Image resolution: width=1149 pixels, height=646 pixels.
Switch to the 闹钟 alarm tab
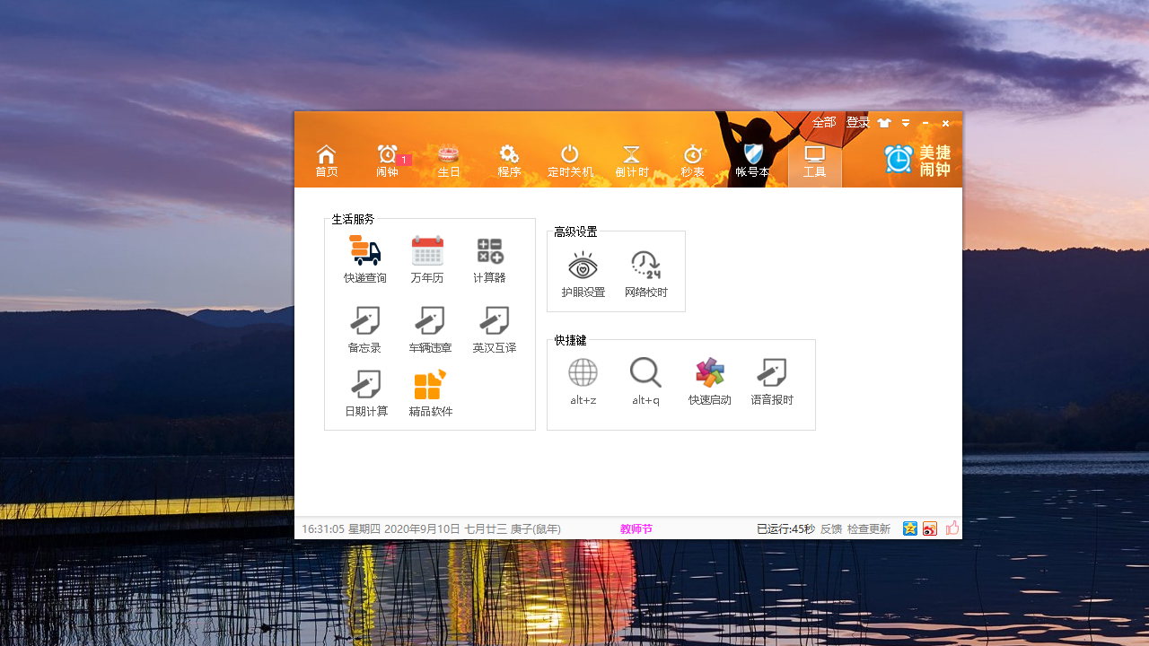point(387,161)
